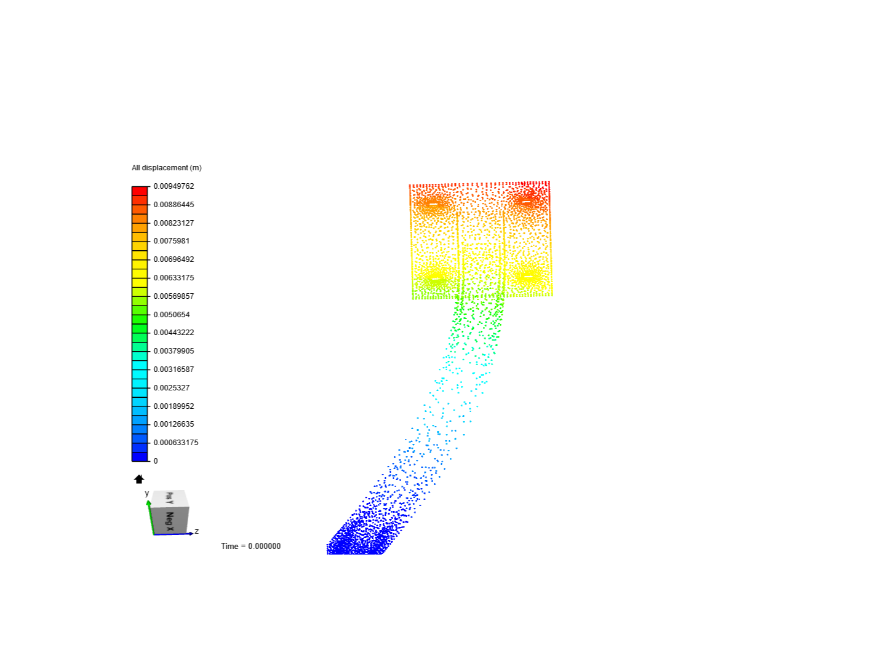Click the black home view icon
Screen dimensions: 886x664
[139, 479]
